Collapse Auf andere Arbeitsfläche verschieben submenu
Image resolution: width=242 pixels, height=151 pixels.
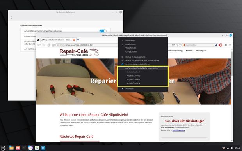click(143, 68)
